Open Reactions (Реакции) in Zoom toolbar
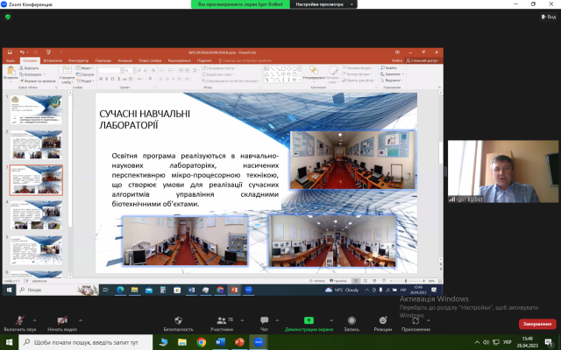The height and width of the screenshot is (350, 561). point(383,324)
